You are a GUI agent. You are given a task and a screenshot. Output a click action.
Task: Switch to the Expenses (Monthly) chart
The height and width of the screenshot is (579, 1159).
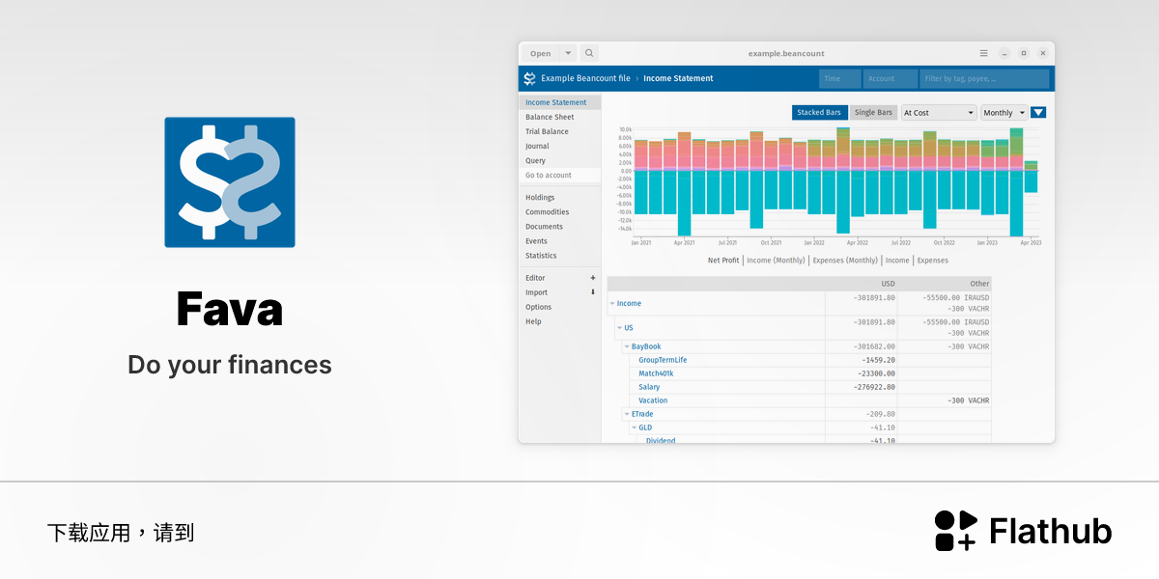click(845, 261)
